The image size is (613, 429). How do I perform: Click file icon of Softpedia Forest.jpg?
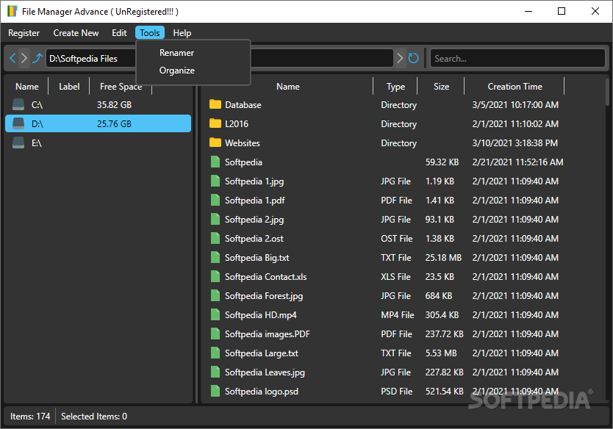click(215, 296)
